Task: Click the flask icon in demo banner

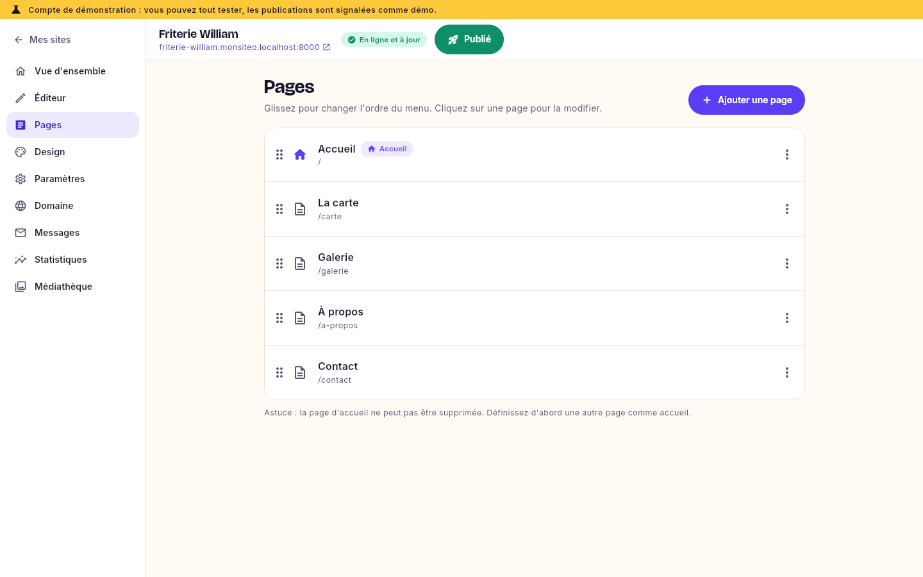Action: 16,10
